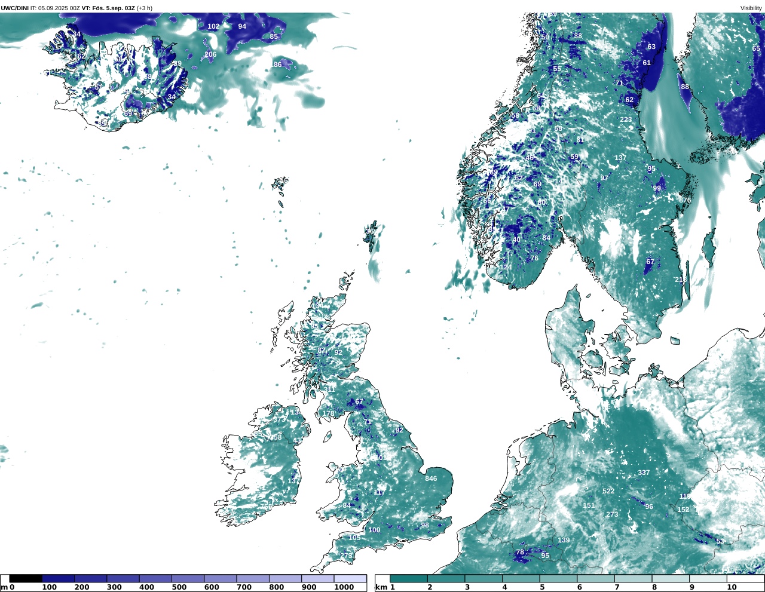The width and height of the screenshot is (765, 592).
Task: Click the 9–10 km palest legend swatch
Action: coord(708,578)
